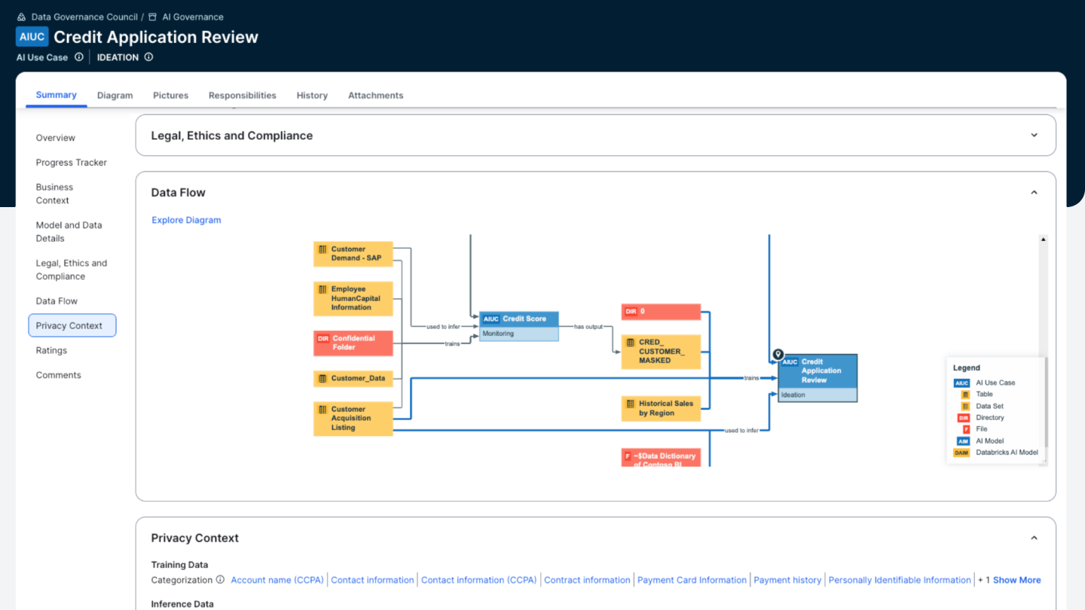Select the Confidential Folder directory node
The width and height of the screenshot is (1085, 610).
click(x=353, y=343)
